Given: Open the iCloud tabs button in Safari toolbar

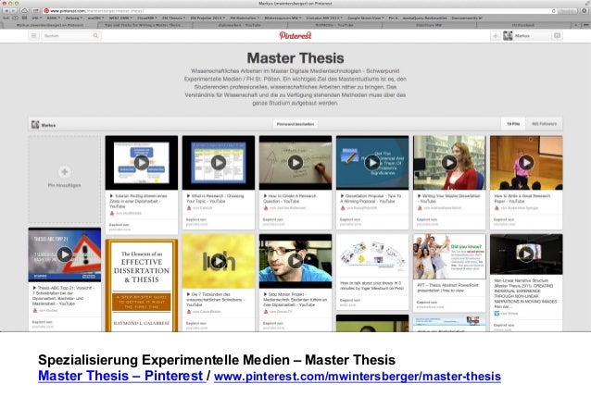Looking at the screenshot, I should 24,11.
